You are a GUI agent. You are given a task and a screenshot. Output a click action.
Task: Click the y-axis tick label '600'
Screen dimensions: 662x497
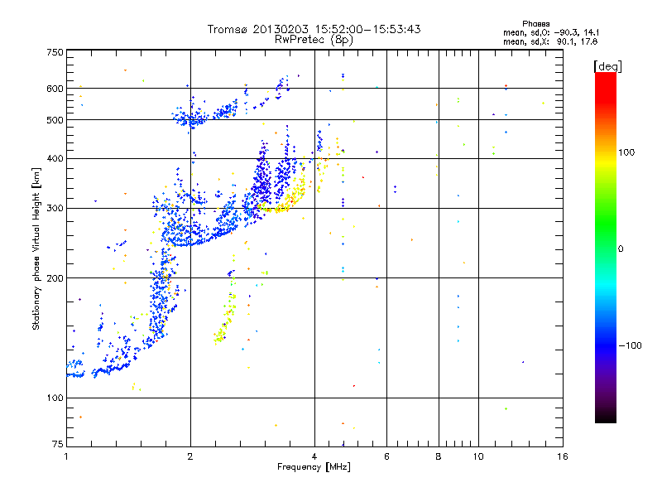coord(55,89)
